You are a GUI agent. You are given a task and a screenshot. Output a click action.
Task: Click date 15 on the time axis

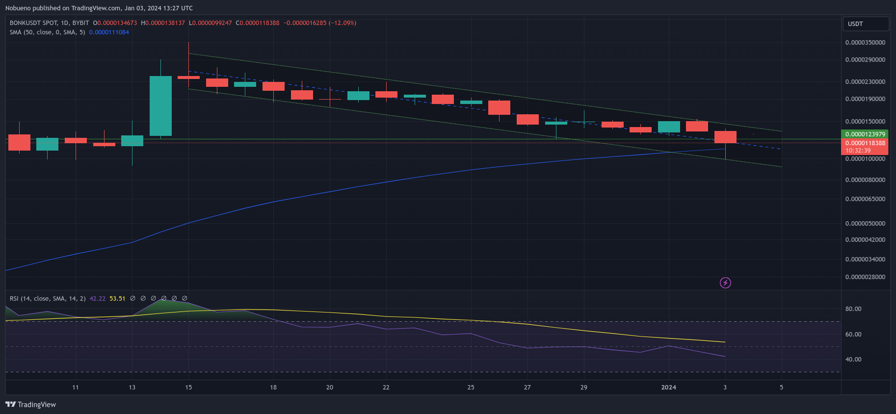tap(188, 388)
